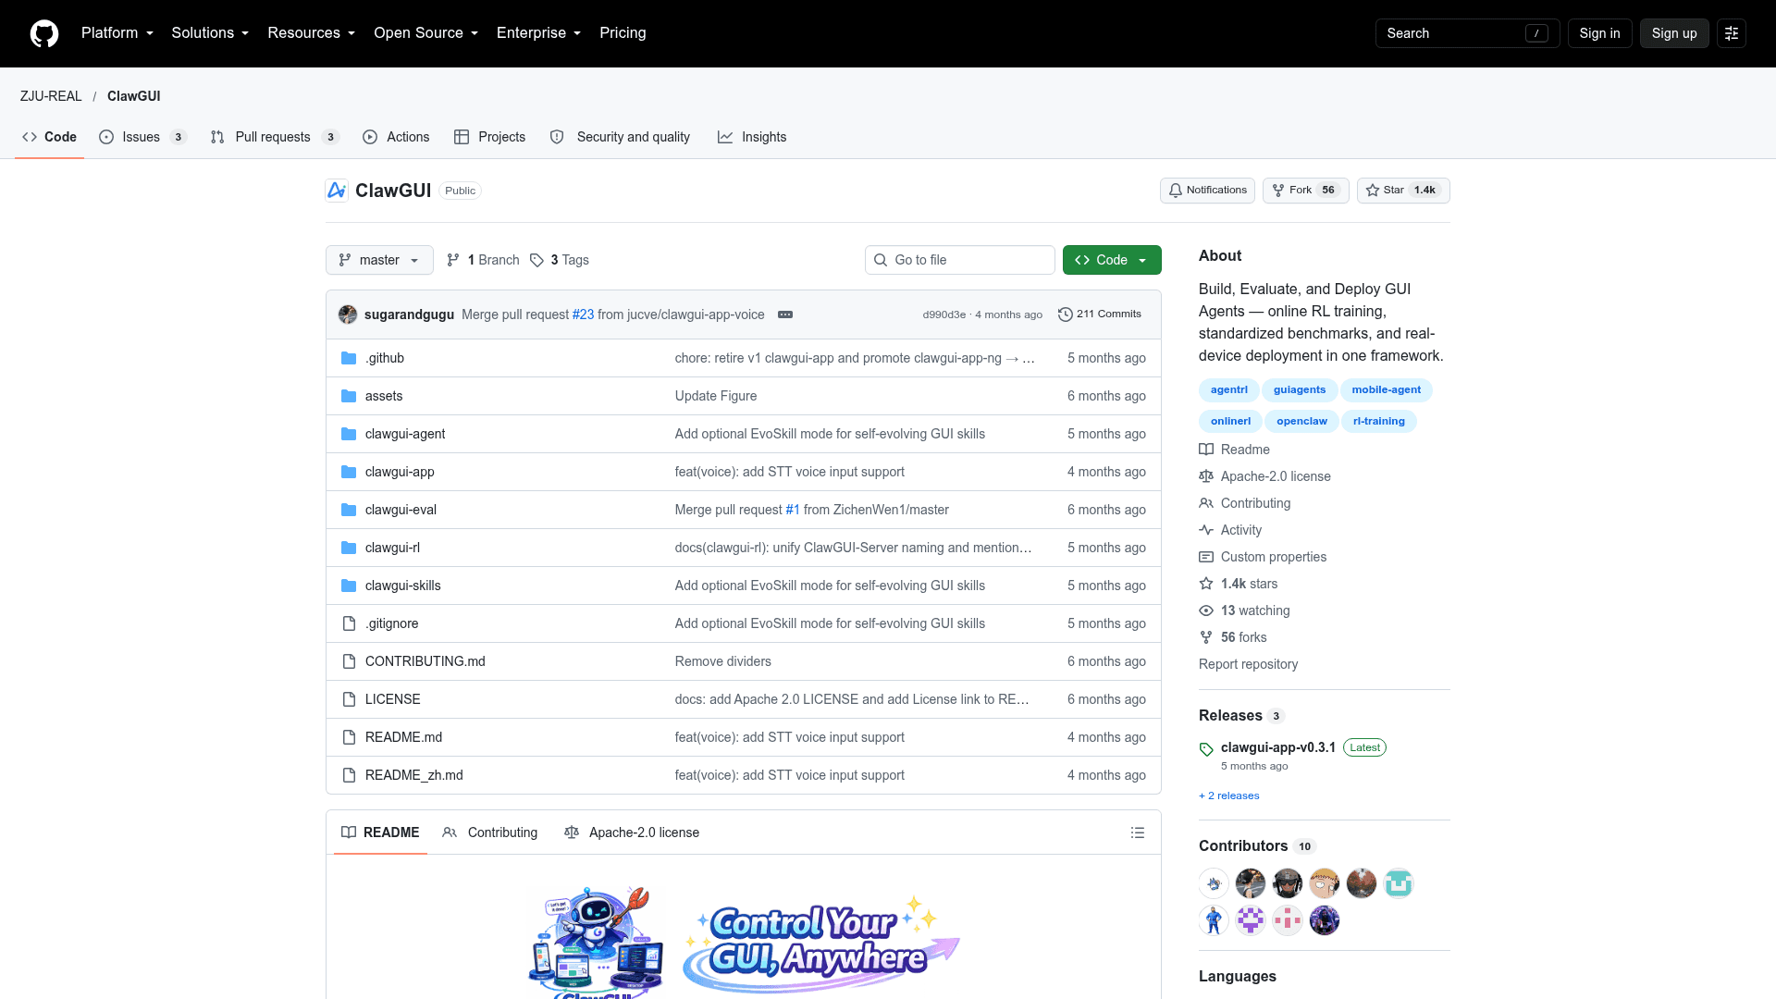Open the .github folder icon
This screenshot has height=999, width=1776.
349,358
